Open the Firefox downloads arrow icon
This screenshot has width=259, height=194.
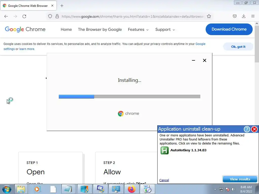tap(244, 16)
